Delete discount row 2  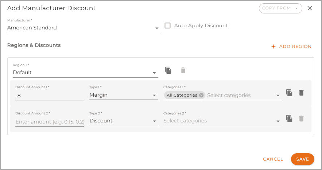[x=301, y=119]
